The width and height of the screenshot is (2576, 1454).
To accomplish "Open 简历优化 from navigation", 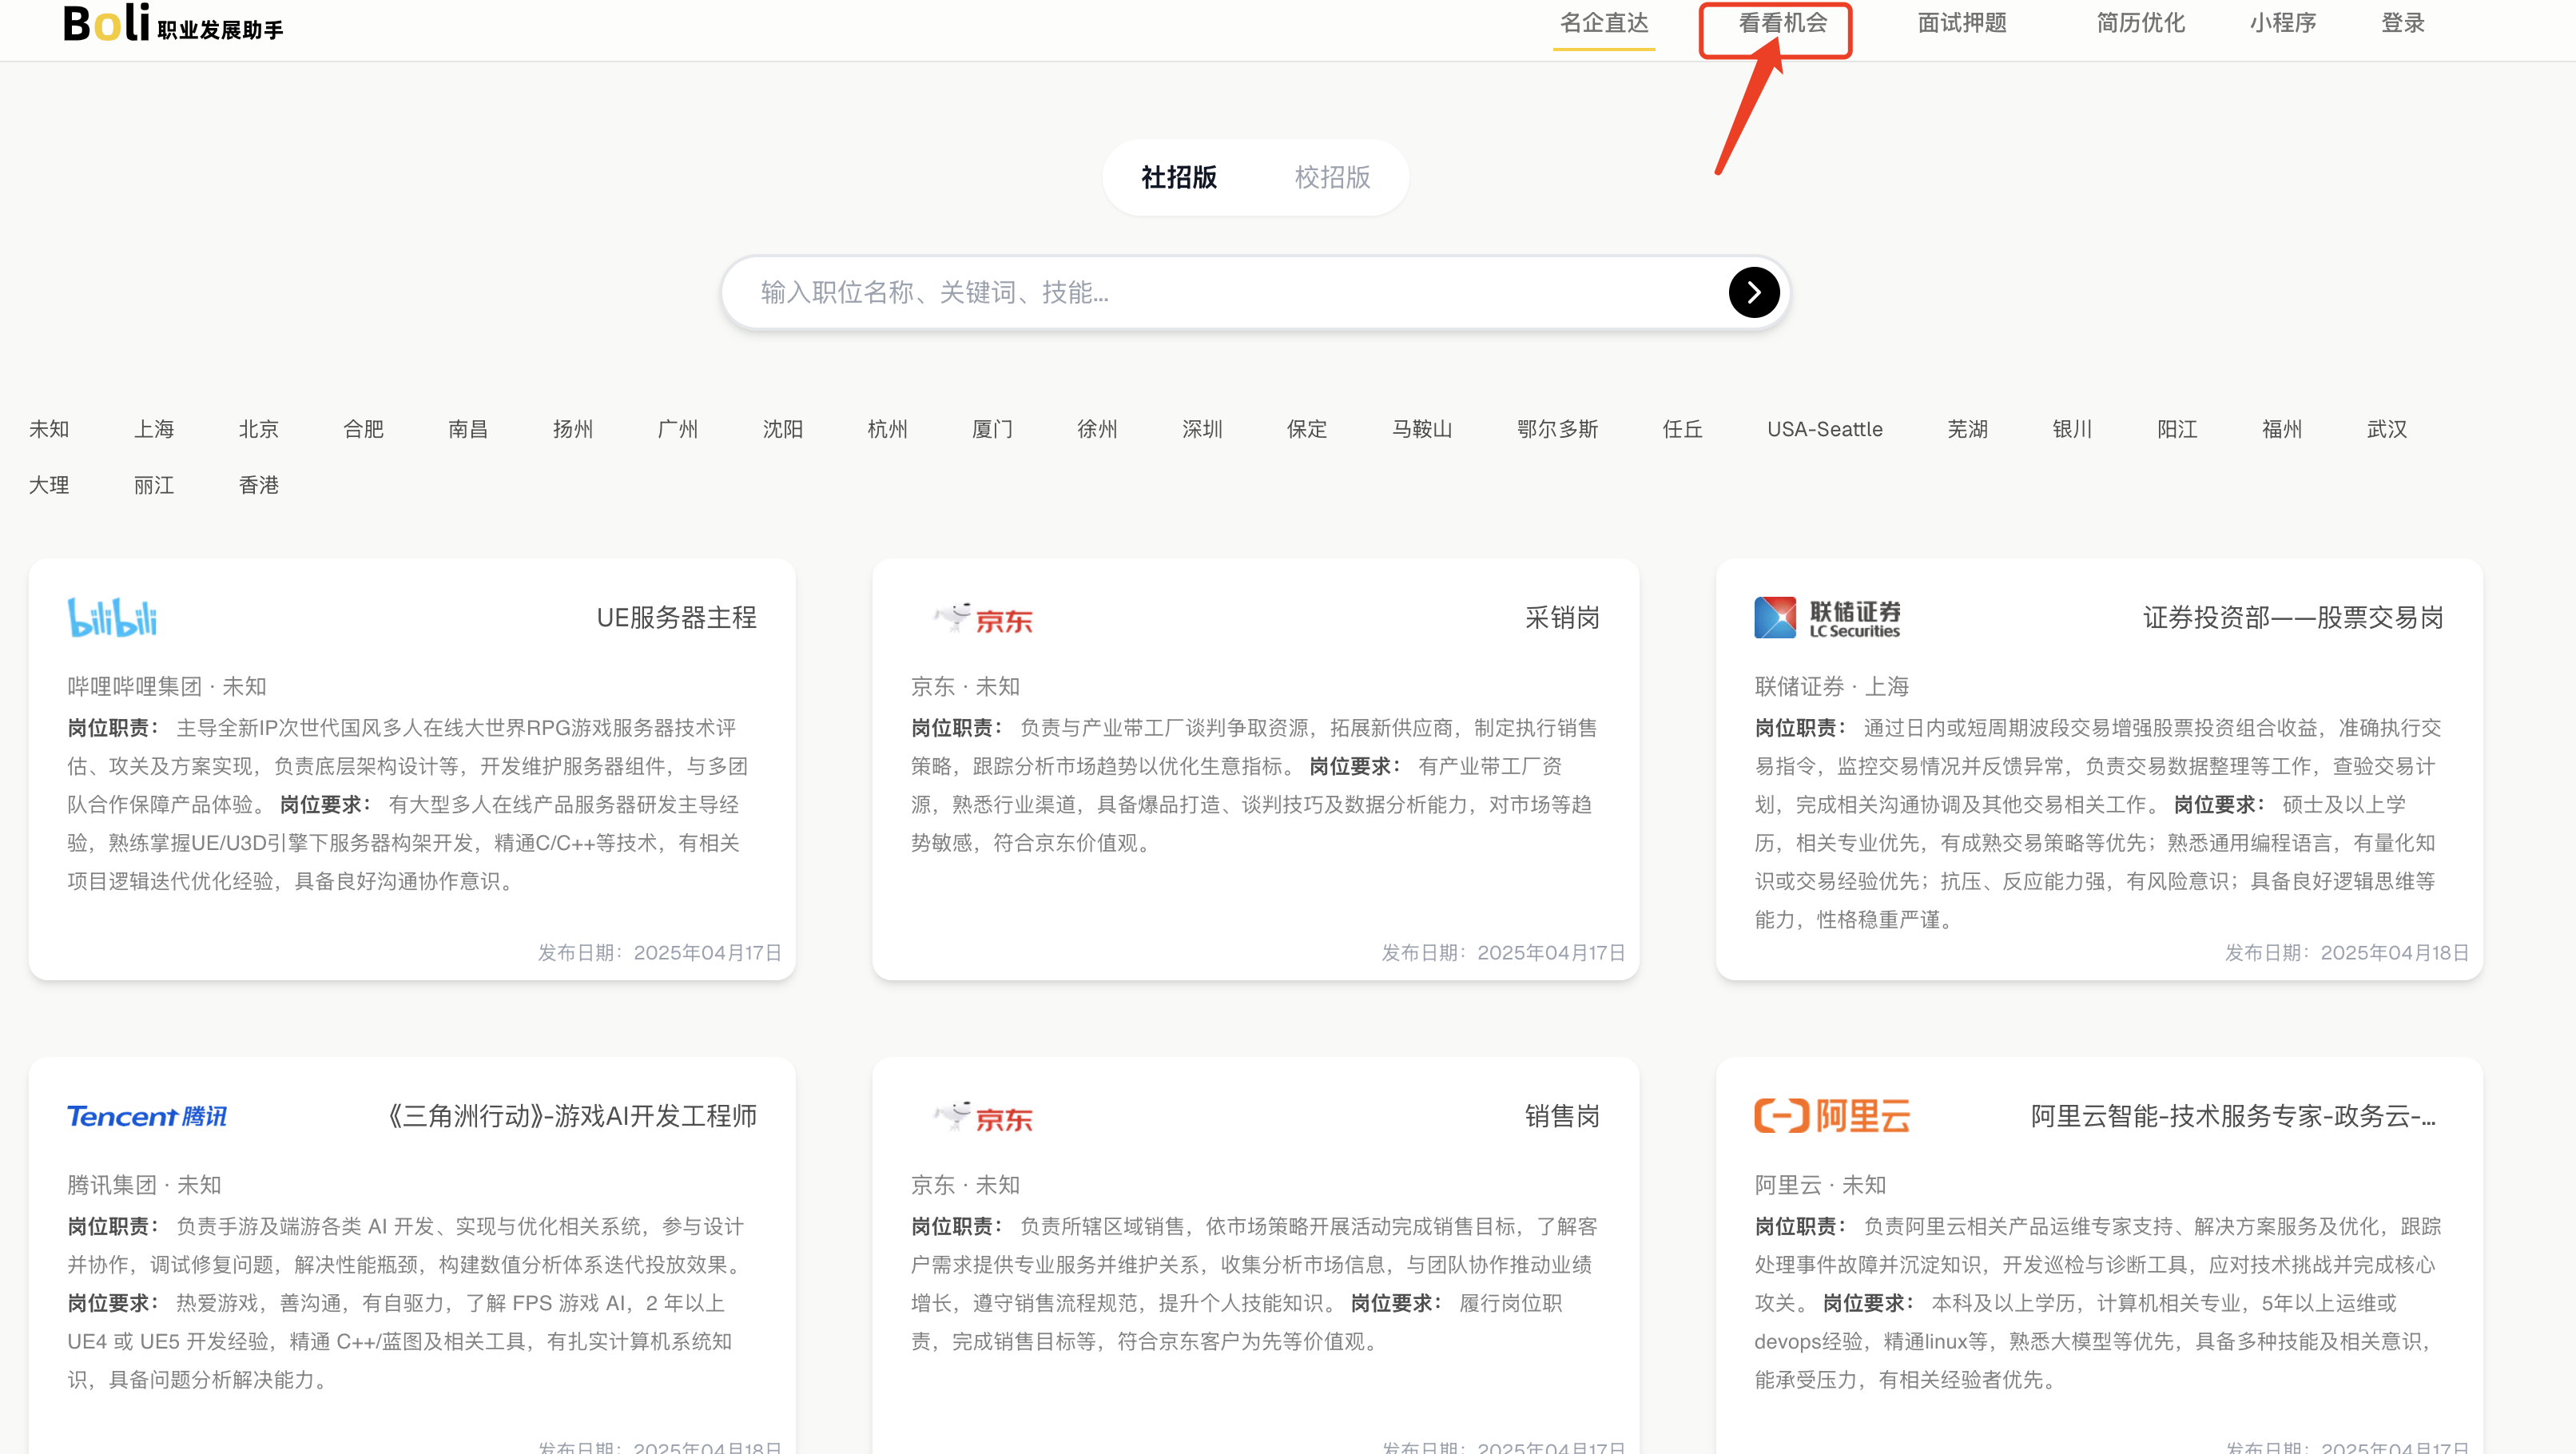I will tap(2140, 23).
